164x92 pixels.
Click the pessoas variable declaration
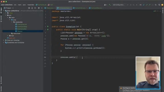pyautogui.click(x=78, y=33)
